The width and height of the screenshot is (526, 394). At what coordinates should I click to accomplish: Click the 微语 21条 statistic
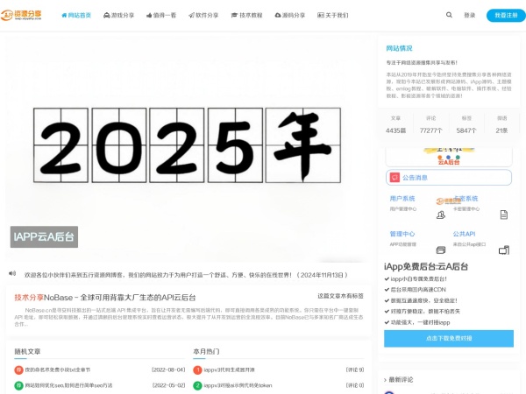pos(501,124)
